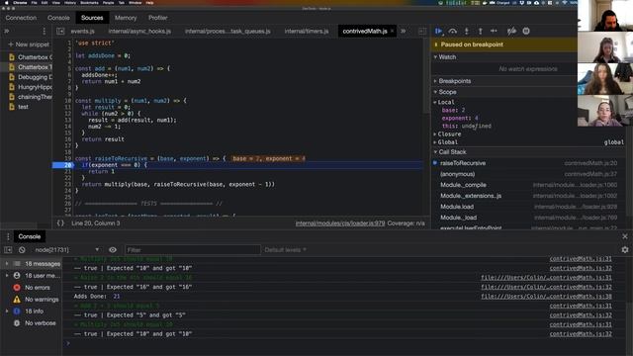Open contrivedMath.js:38 link beside Adds Done
This screenshot has width=633, height=356.
pyautogui.click(x=546, y=297)
